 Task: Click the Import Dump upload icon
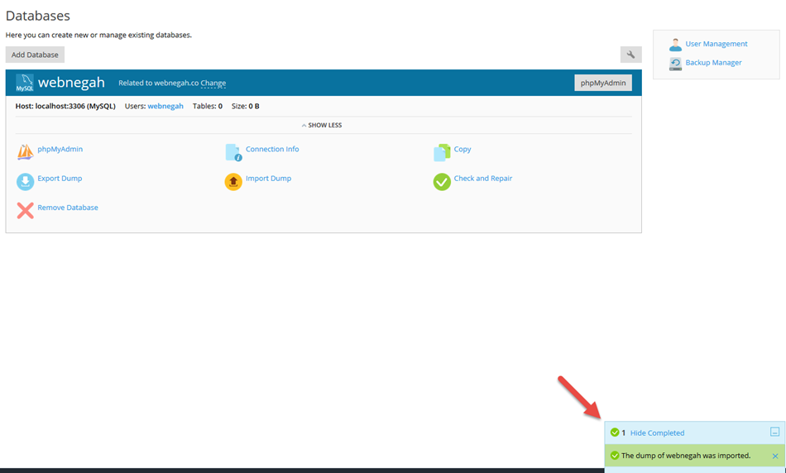(x=233, y=181)
